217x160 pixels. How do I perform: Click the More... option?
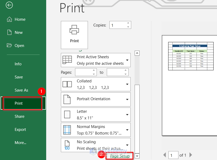coord(20,142)
